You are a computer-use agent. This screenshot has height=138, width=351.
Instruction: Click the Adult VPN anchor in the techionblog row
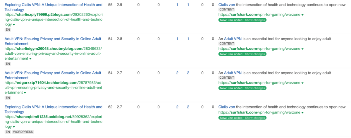233,73
